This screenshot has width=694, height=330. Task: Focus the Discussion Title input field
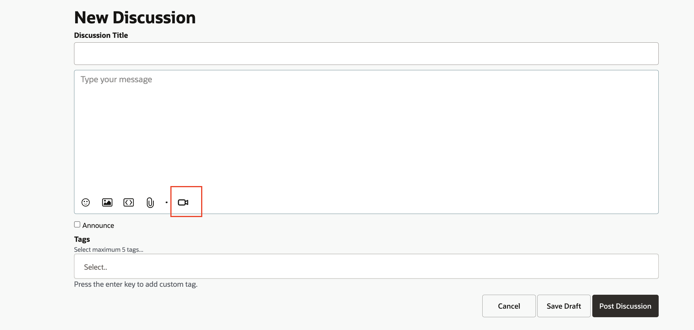pos(366,53)
